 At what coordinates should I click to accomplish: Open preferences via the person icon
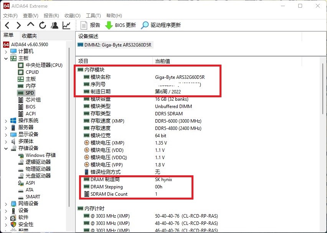tap(54, 25)
